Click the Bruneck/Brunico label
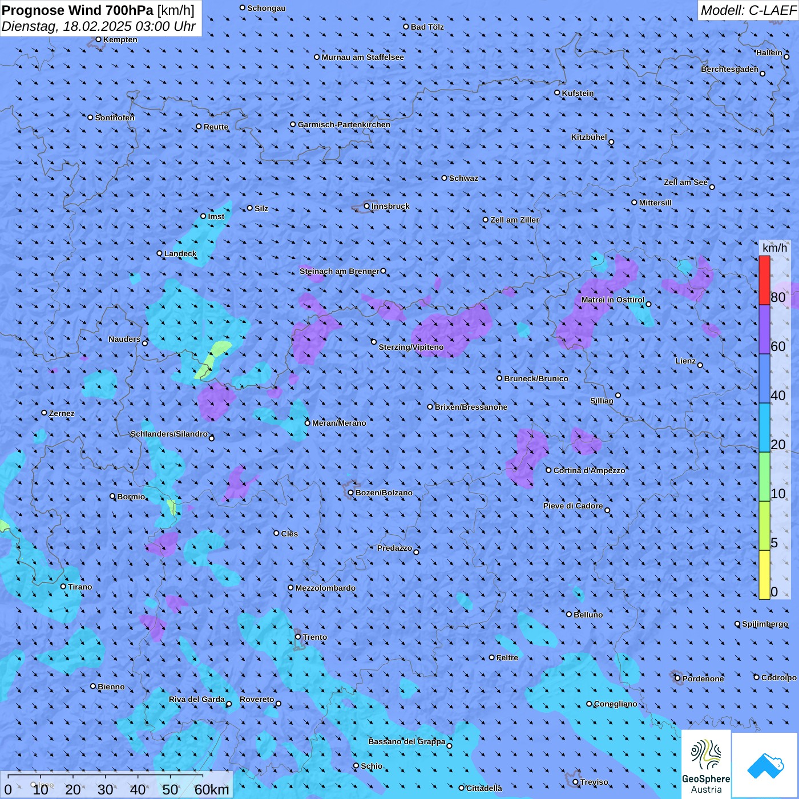The height and width of the screenshot is (799, 799). click(x=536, y=378)
